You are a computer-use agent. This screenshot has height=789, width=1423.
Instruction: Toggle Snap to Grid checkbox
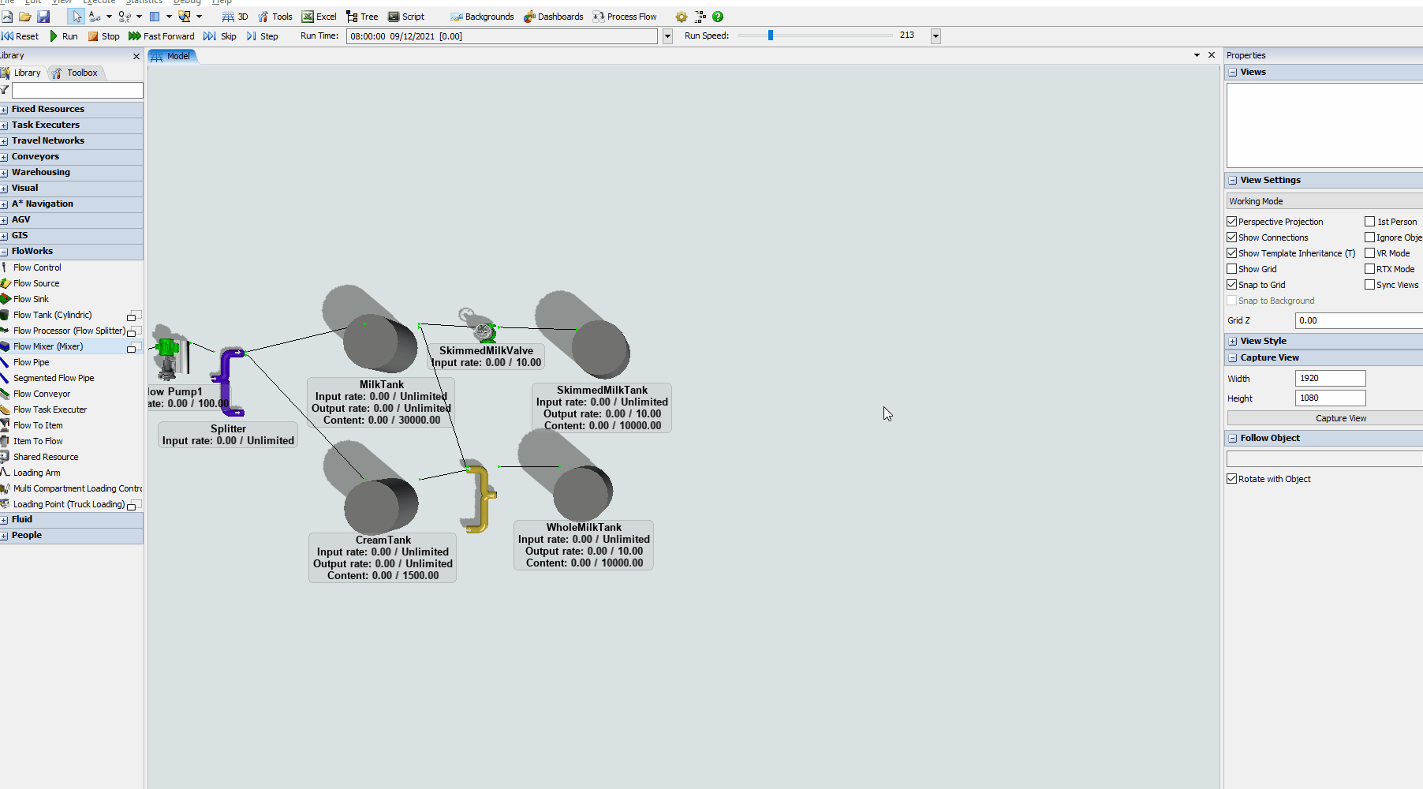click(x=1232, y=285)
